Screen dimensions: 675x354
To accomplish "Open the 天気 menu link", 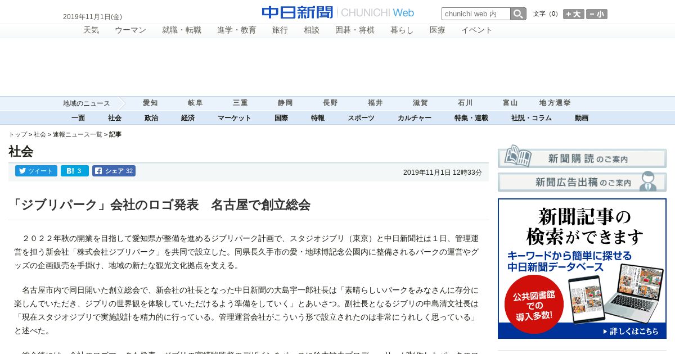I will click(91, 30).
